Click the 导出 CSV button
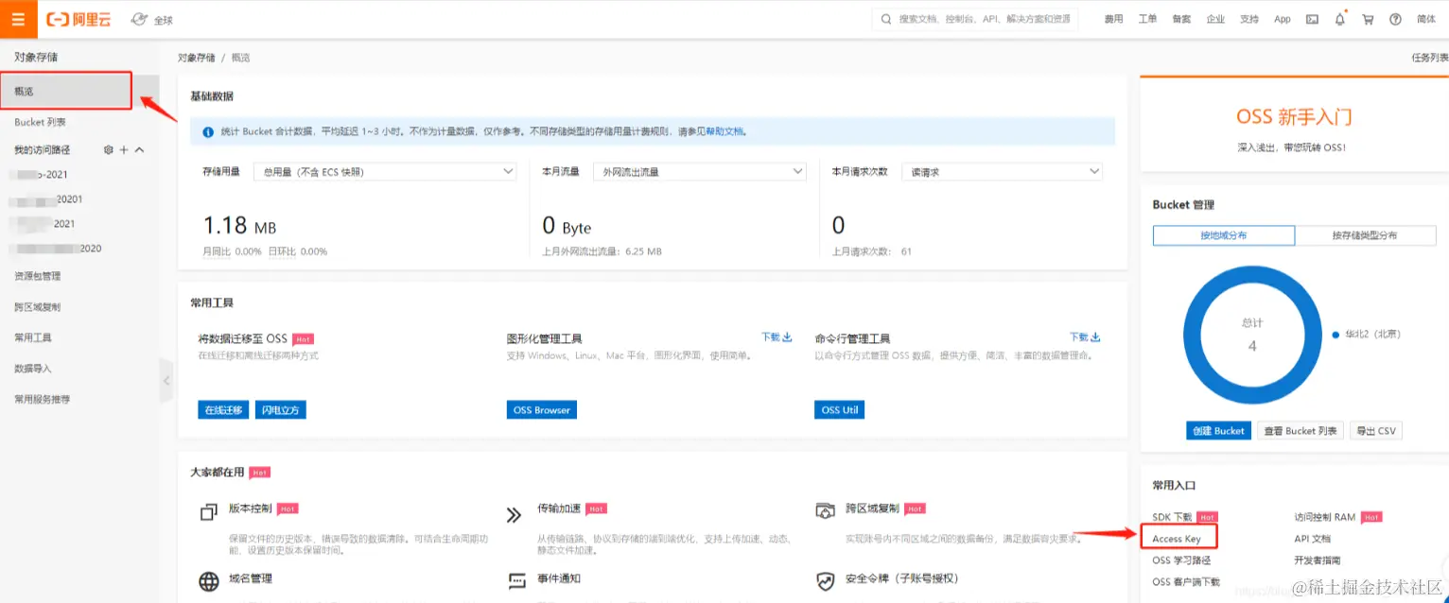 pyautogui.click(x=1376, y=431)
